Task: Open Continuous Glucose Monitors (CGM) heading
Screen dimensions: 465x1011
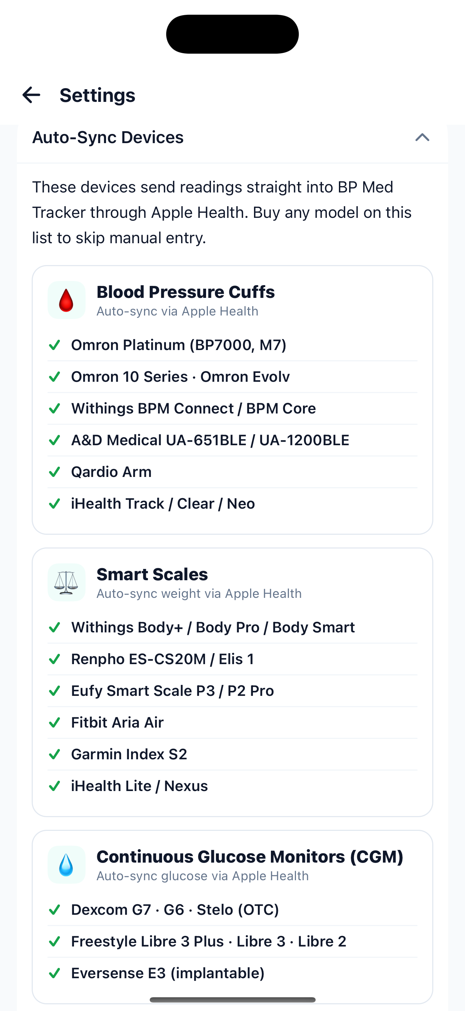Action: tap(250, 857)
